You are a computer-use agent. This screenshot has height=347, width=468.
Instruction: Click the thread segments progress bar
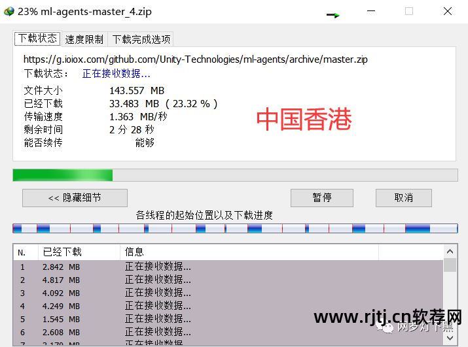point(235,228)
